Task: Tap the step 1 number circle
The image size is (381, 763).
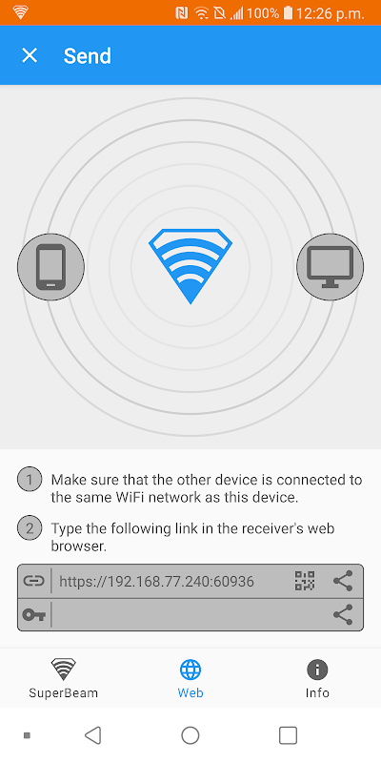Action: (x=30, y=480)
